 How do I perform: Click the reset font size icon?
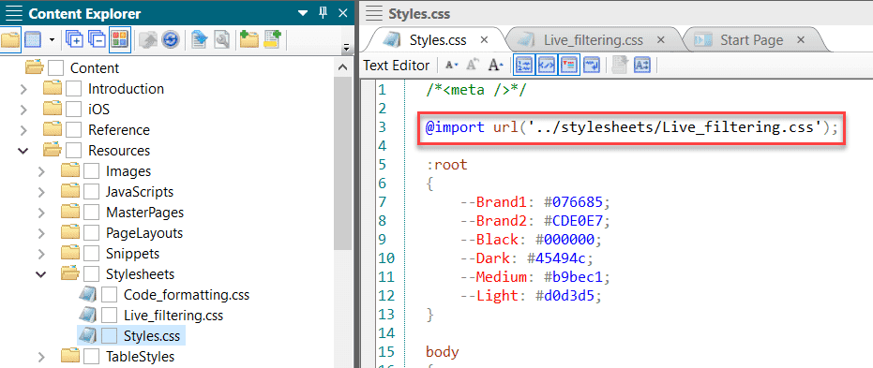tap(473, 65)
